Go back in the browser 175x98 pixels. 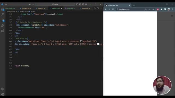pos(106,9)
